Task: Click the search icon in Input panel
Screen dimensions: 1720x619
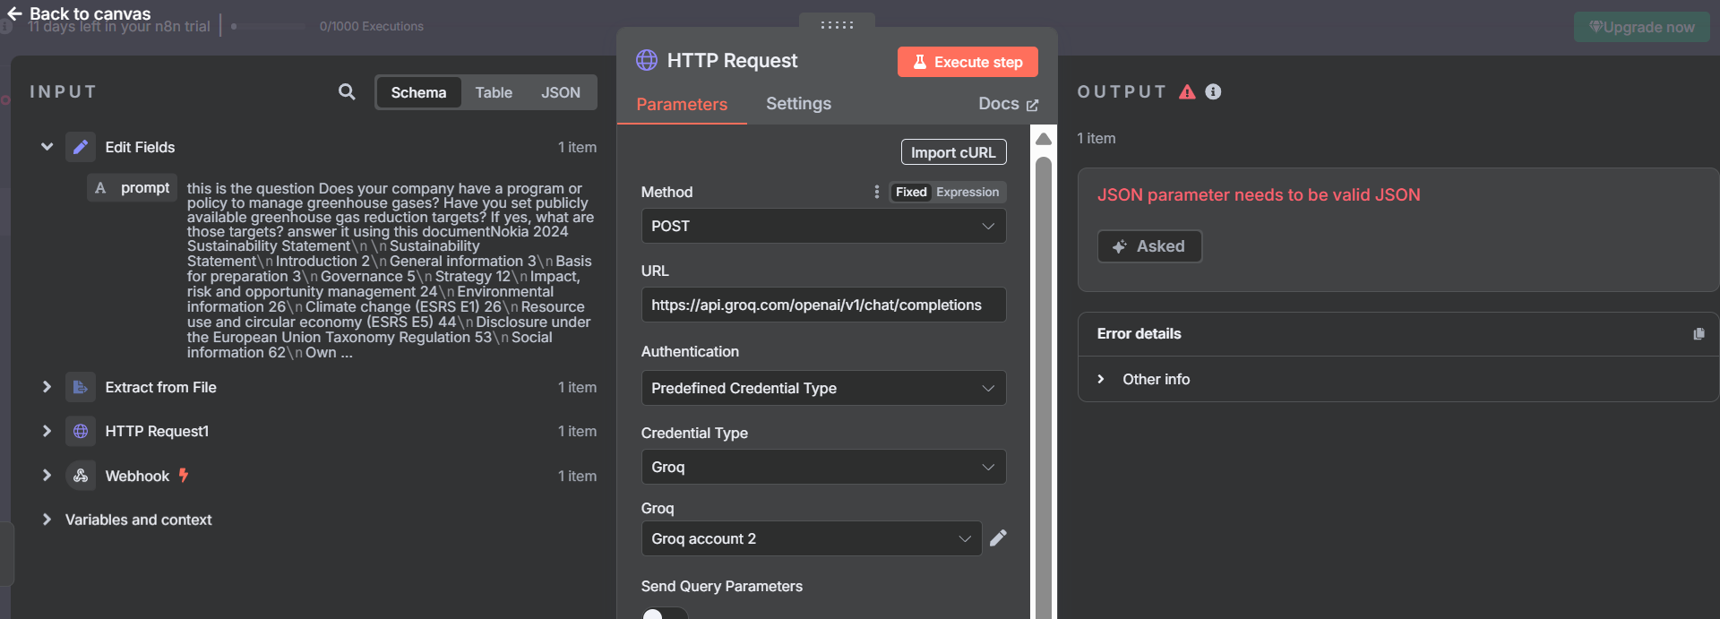Action: pos(347,91)
